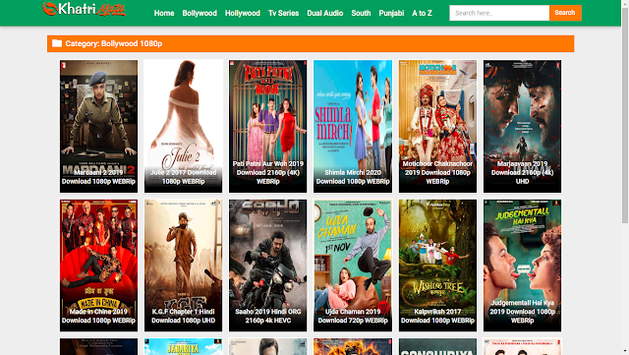Image resolution: width=629 pixels, height=355 pixels.
Task: Open the South movies menu link
Action: coord(361,13)
